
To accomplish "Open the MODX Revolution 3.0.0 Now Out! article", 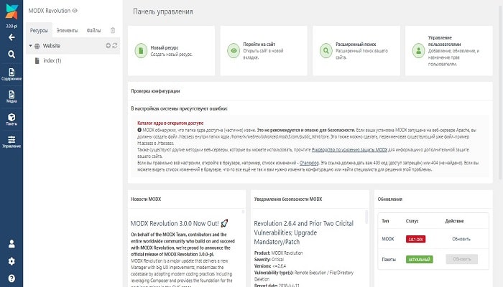I will point(180,223).
